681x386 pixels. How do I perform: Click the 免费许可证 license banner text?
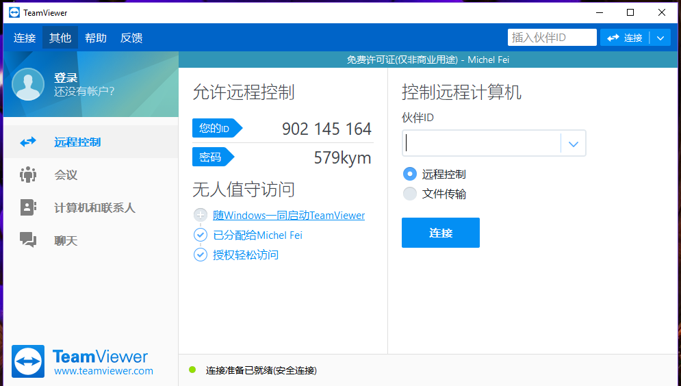click(x=428, y=60)
